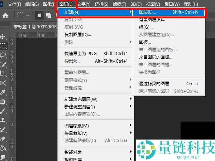215x161 pixels.
Task: Expand the 新建(N) submenu
Action: 95,13
